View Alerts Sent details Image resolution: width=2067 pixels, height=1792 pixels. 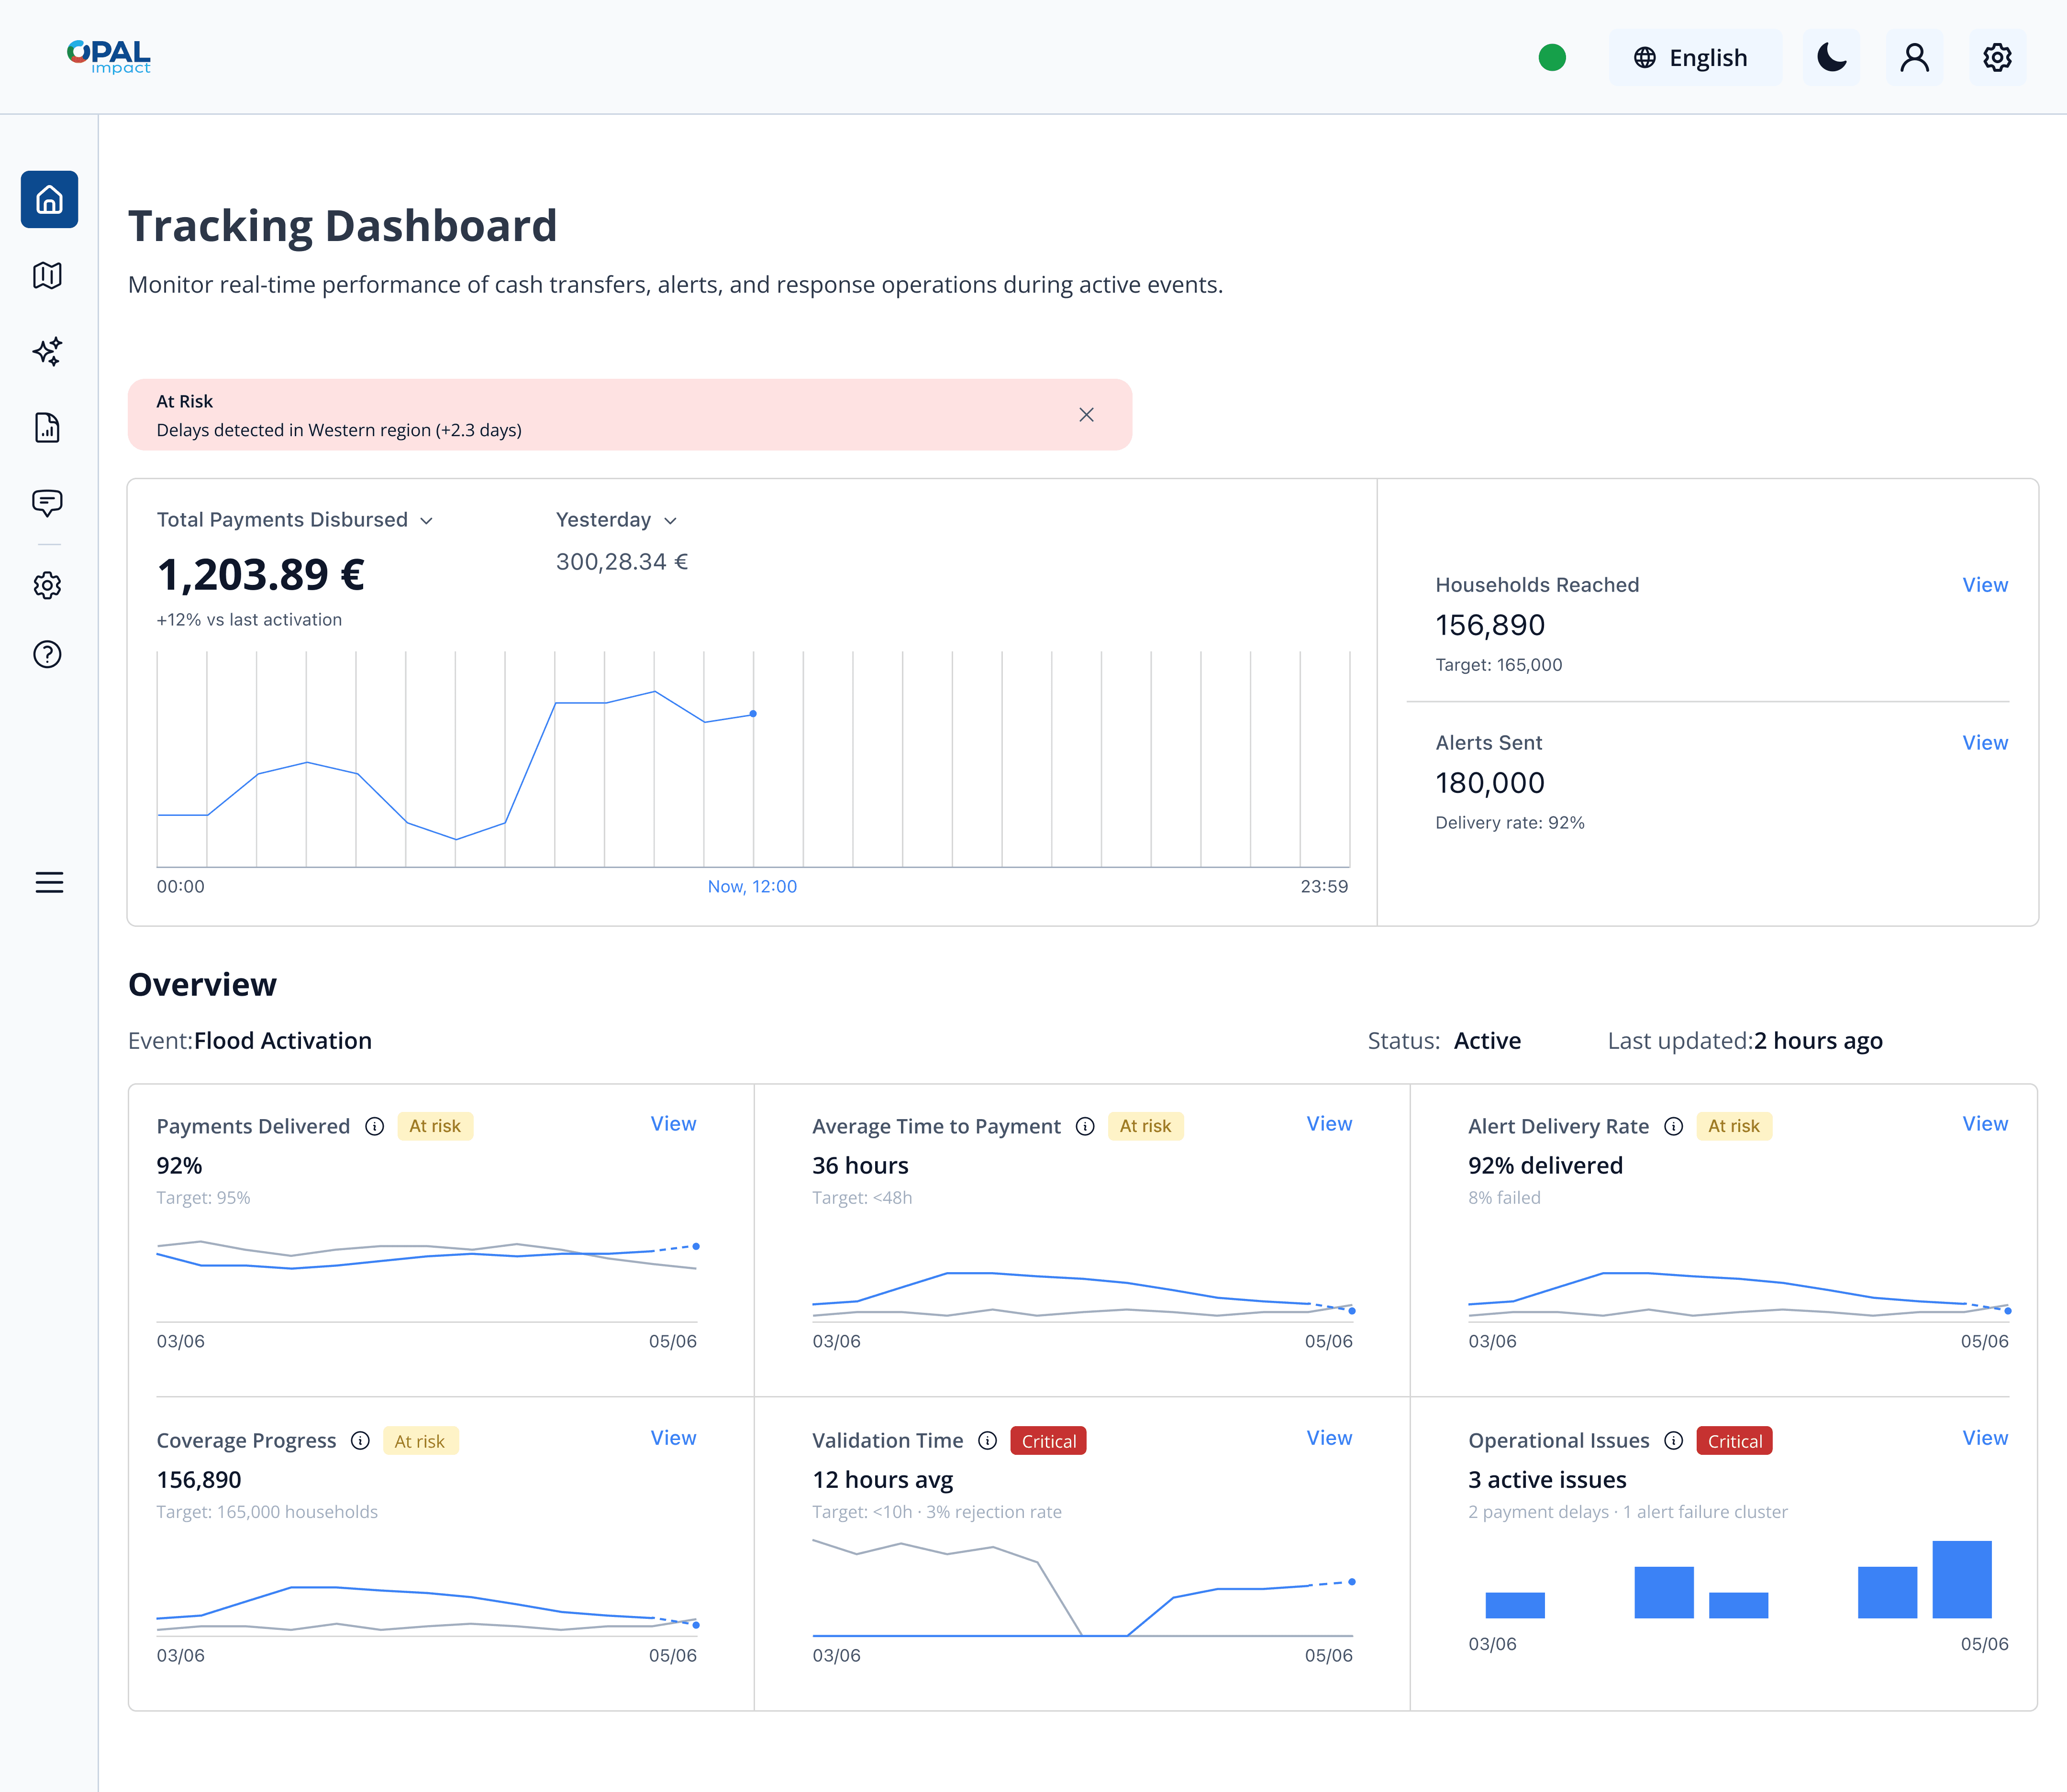click(x=1984, y=743)
